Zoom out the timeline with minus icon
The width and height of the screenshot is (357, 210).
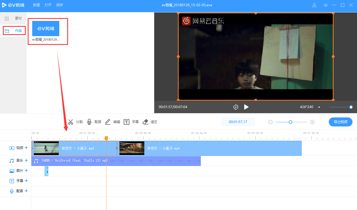270,122
